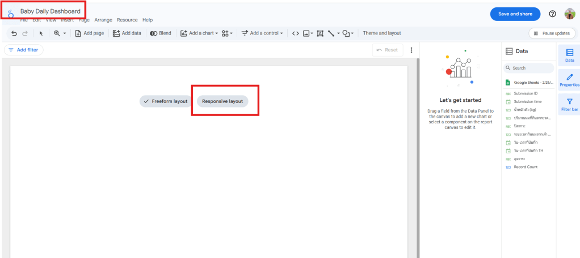Open the Properties panel pencil icon
580x258 pixels.
pos(569,79)
